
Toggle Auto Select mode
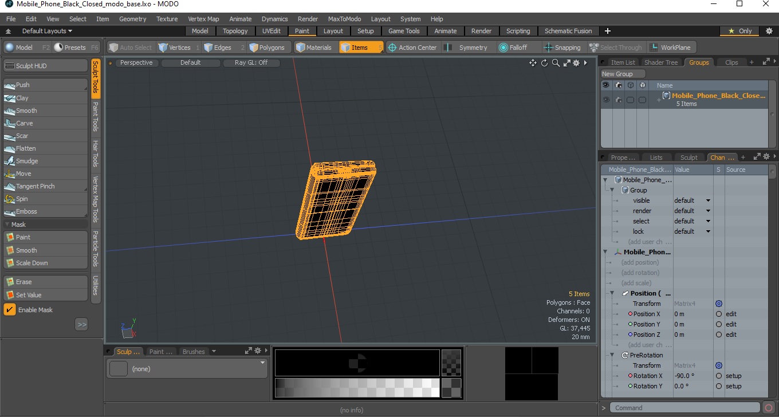tap(131, 48)
